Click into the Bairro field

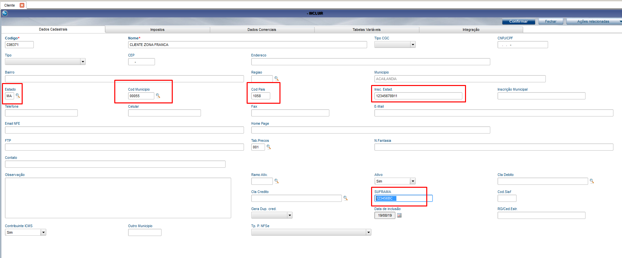pyautogui.click(x=124, y=79)
